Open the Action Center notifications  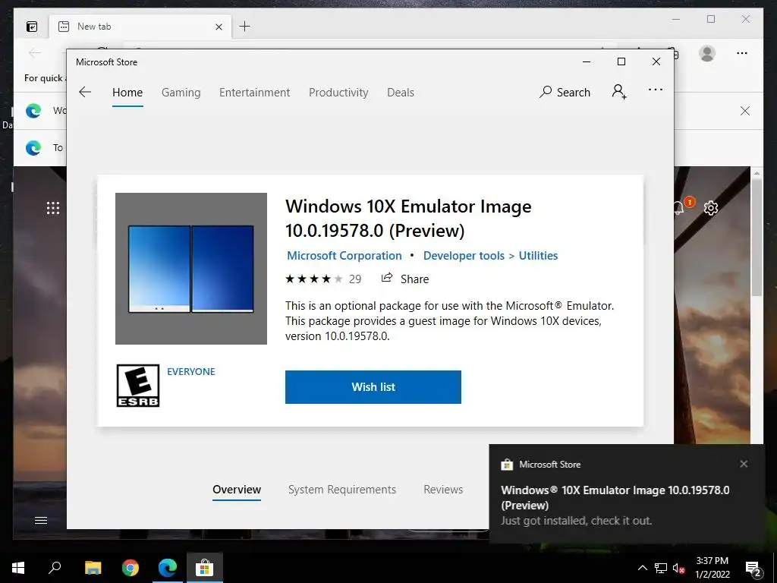pos(753,568)
